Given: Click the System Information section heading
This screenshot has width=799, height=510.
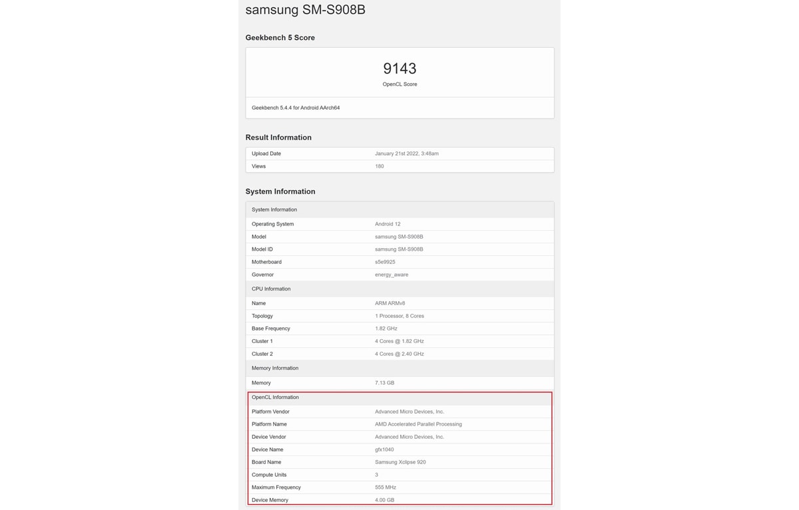Looking at the screenshot, I should (280, 191).
